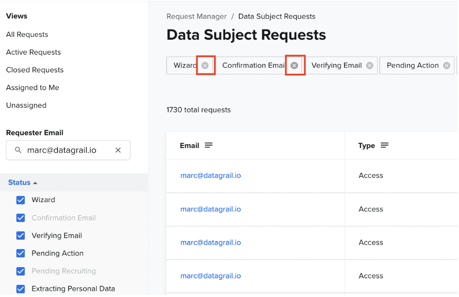Viewport: 459px width, 297px height.
Task: Open the Type column sort menu icon
Action: (385, 145)
